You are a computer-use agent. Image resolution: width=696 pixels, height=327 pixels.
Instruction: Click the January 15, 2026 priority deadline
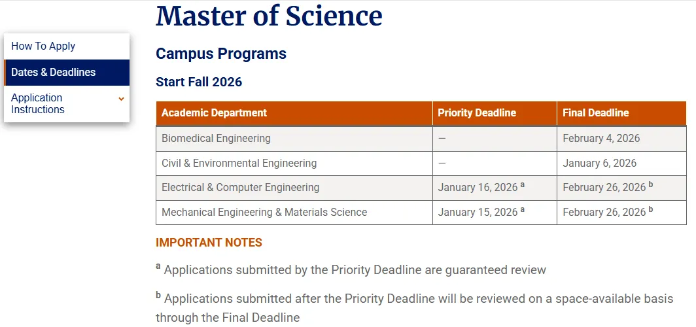(x=478, y=213)
